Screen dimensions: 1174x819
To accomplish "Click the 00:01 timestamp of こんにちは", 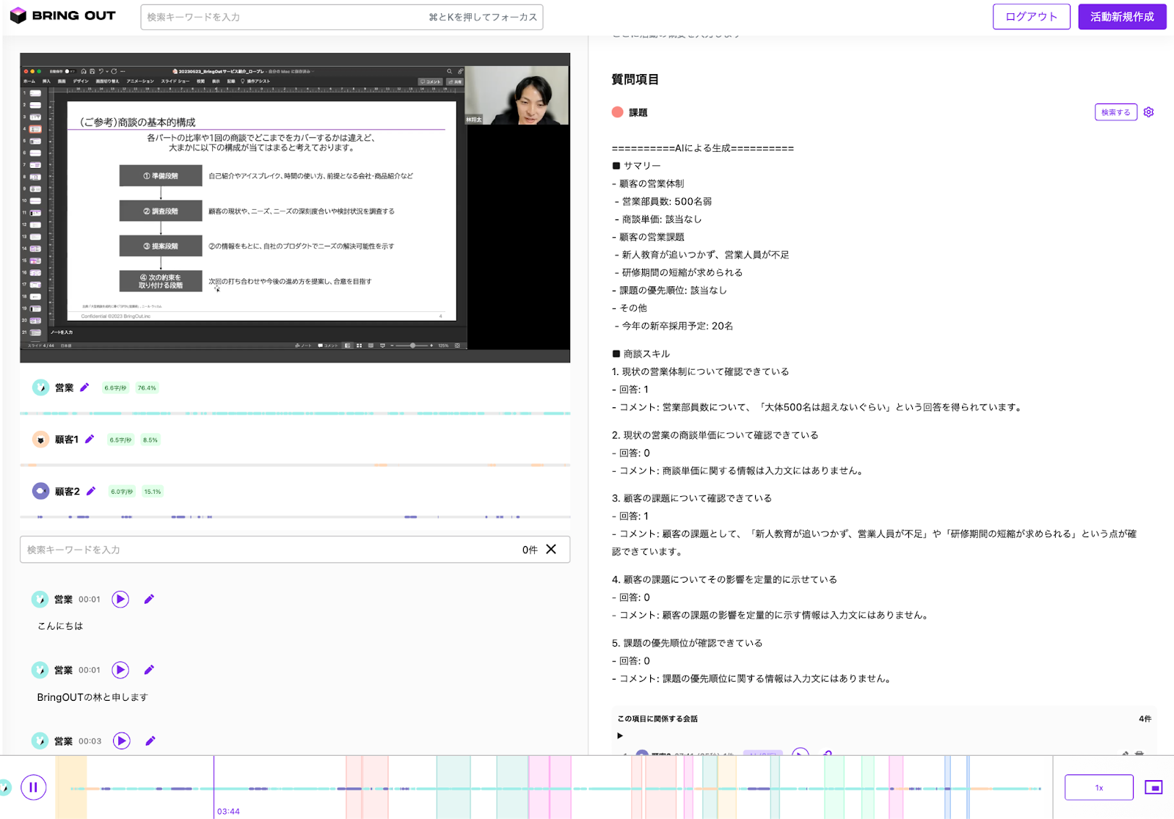I will pos(90,600).
